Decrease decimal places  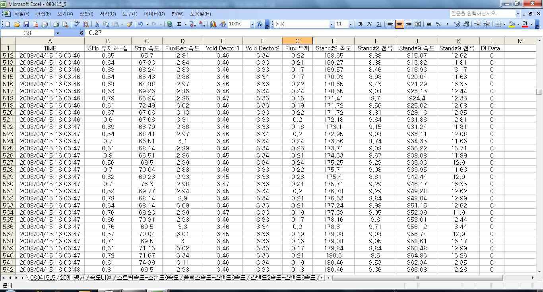pyautogui.click(x=465, y=24)
